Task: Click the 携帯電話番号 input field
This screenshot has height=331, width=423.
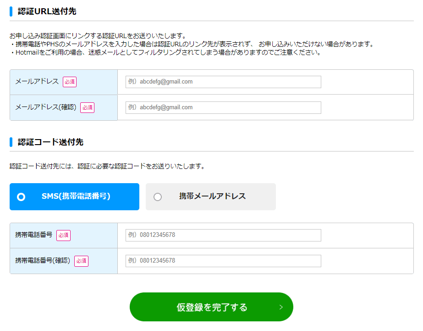Action: [223, 235]
